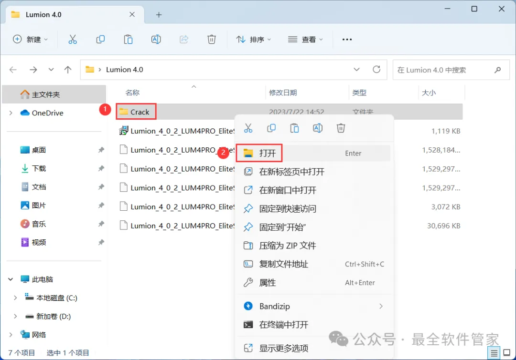Select 复制文件地址 menu entry

(314, 264)
